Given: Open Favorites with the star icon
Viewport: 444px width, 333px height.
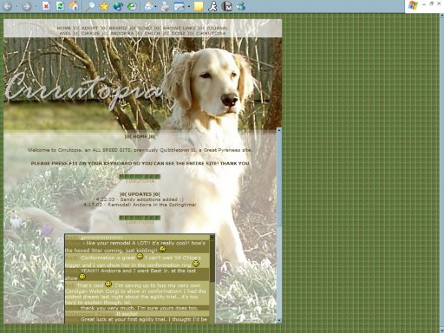Looking at the screenshot, I should point(104,6).
